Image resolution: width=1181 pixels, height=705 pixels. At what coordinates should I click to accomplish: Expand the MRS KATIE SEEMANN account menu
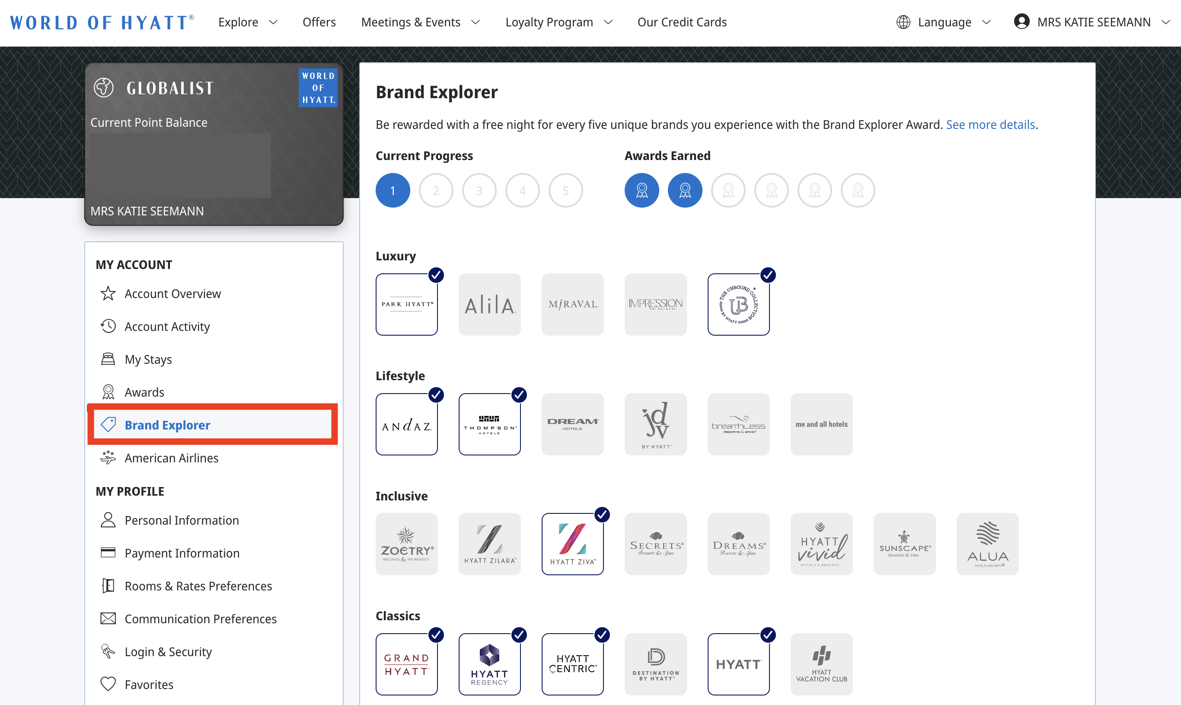[x=1092, y=22]
